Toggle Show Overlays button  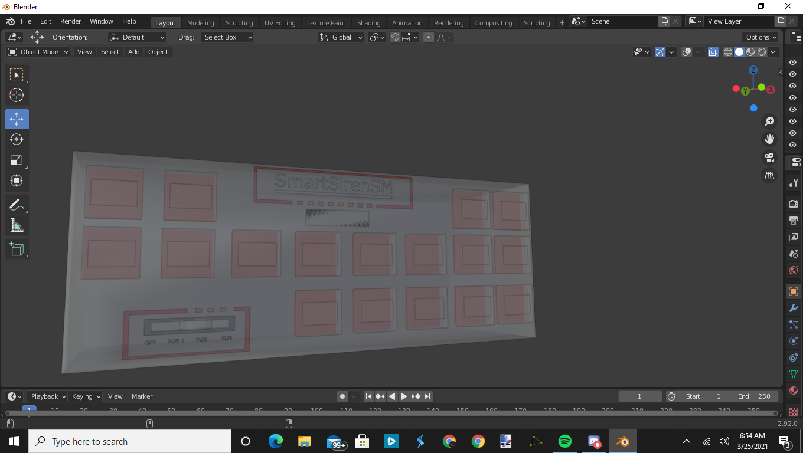[x=687, y=52]
